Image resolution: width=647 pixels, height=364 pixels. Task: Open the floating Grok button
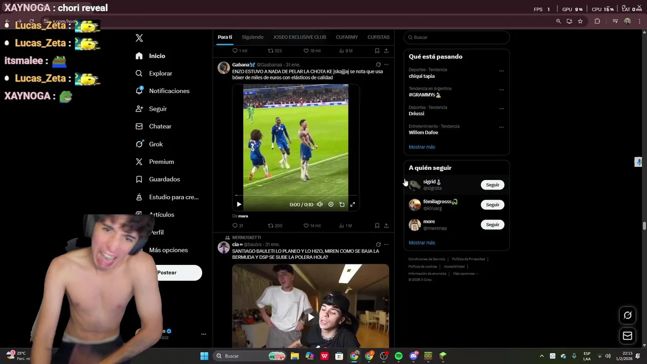627,315
